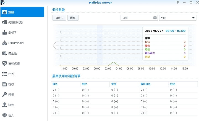Select the 授權 license key icon
The image size is (199, 121).
[x=4, y=95]
